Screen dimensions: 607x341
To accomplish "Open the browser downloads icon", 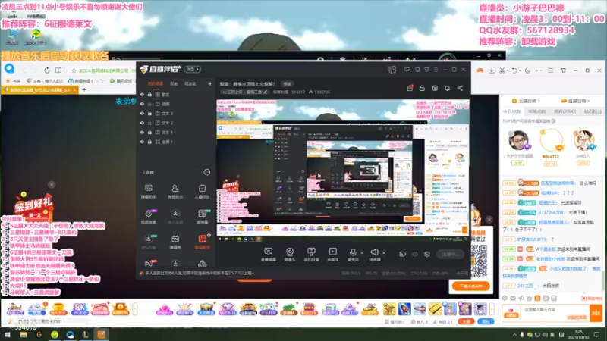I will pyautogui.click(x=491, y=70).
